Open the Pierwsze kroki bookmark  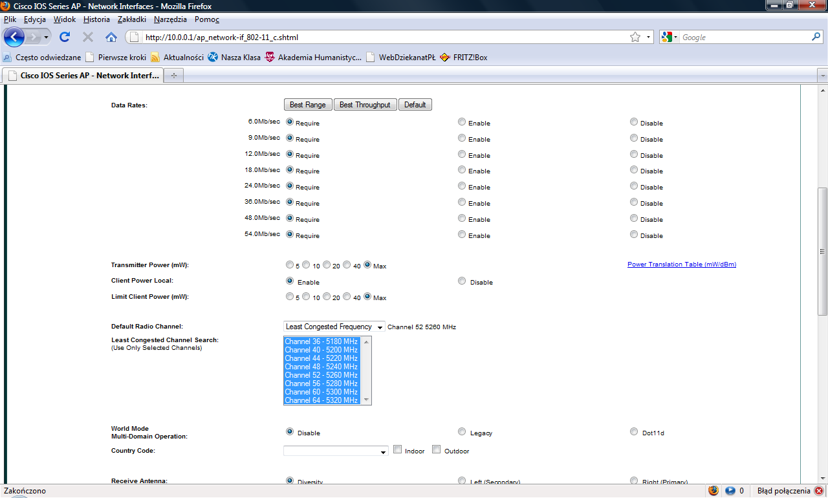click(x=116, y=57)
